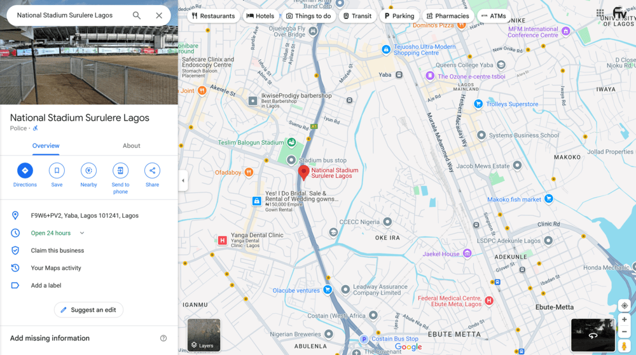The height and width of the screenshot is (355, 636).
Task: Filter by Hotels chip
Action: (260, 16)
